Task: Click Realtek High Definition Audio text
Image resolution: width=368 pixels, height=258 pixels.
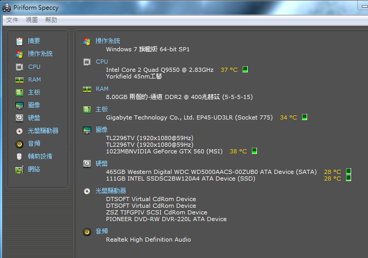Action: tap(148, 240)
